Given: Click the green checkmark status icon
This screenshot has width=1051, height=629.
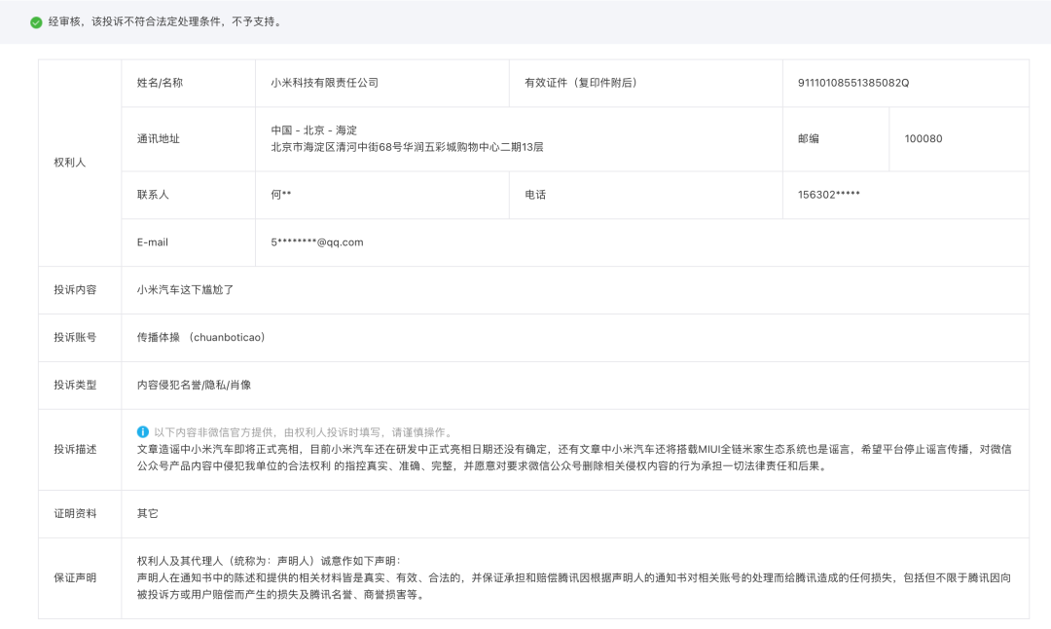Looking at the screenshot, I should point(36,22).
